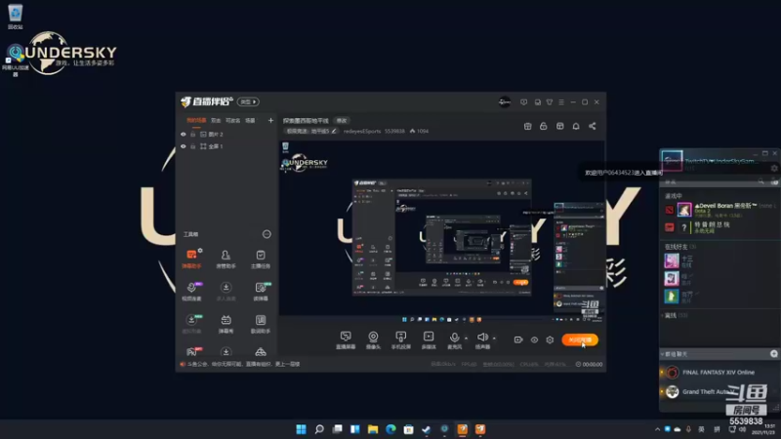This screenshot has width=781, height=439.
Task: Open File Explorer from taskbar
Action: (x=373, y=429)
